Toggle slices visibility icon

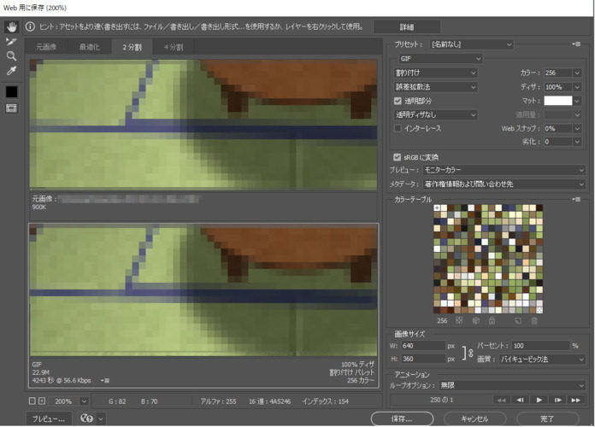click(x=11, y=108)
